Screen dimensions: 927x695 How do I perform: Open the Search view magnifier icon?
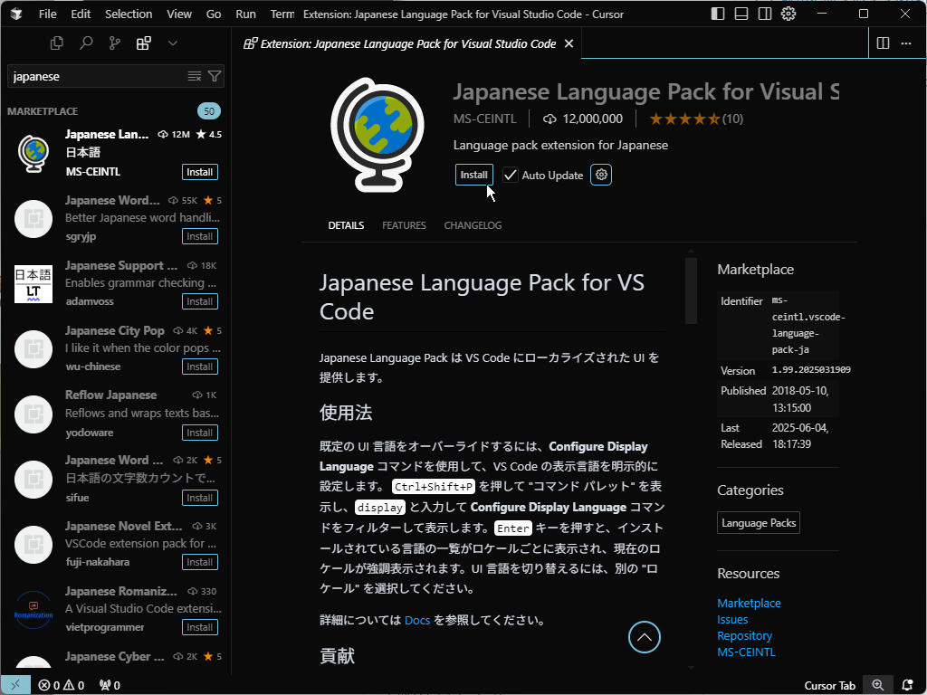point(86,43)
